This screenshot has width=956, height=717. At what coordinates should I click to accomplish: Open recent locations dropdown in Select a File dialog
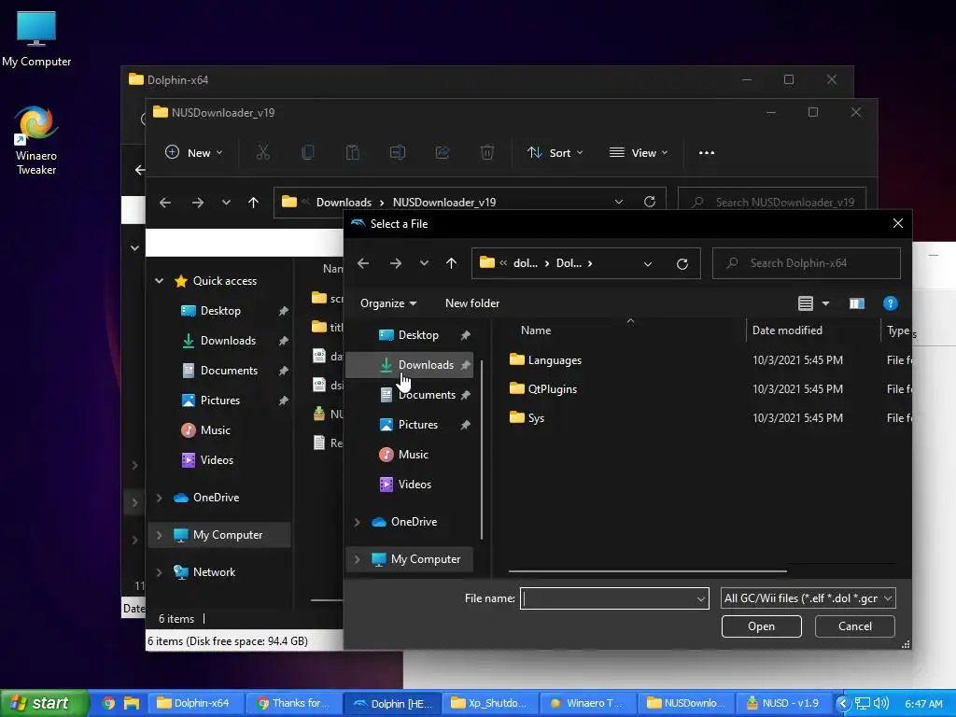click(x=424, y=263)
